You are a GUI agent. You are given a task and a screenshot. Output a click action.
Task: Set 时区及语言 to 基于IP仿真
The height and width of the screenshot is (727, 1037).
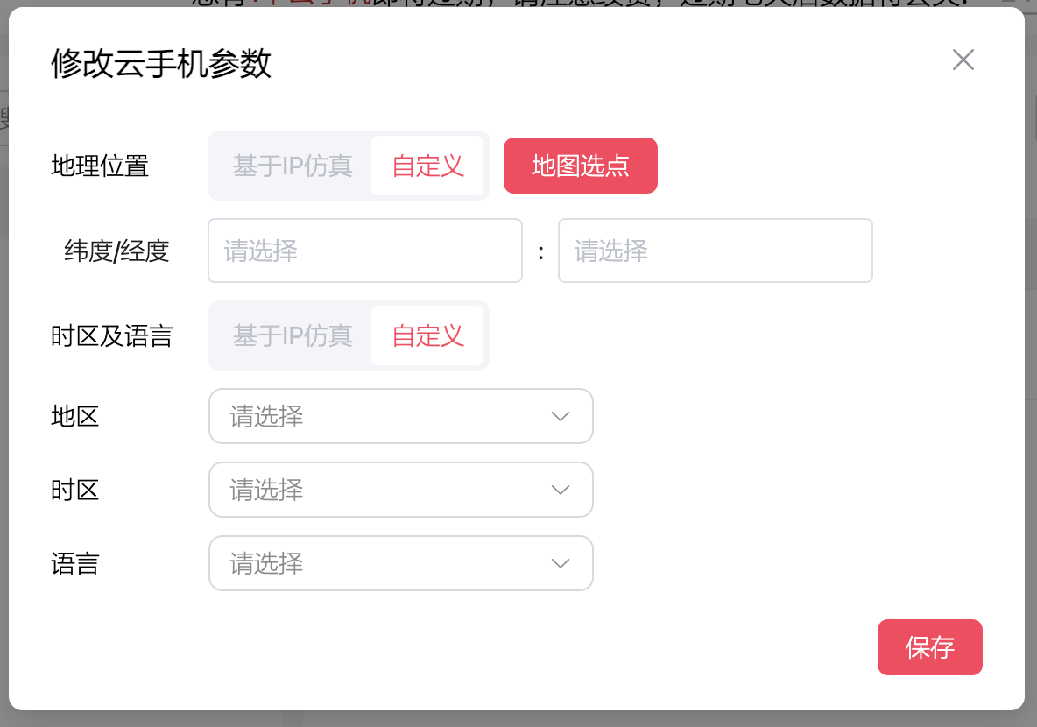293,335
